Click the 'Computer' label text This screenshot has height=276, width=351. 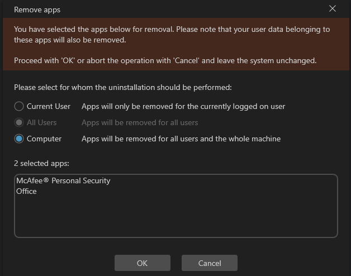tap(44, 139)
